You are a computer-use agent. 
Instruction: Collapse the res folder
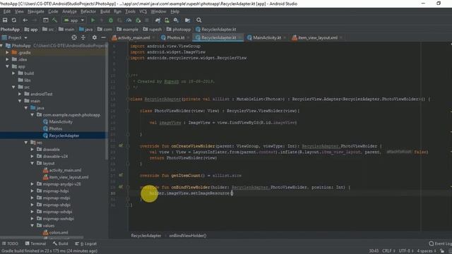(x=26, y=143)
